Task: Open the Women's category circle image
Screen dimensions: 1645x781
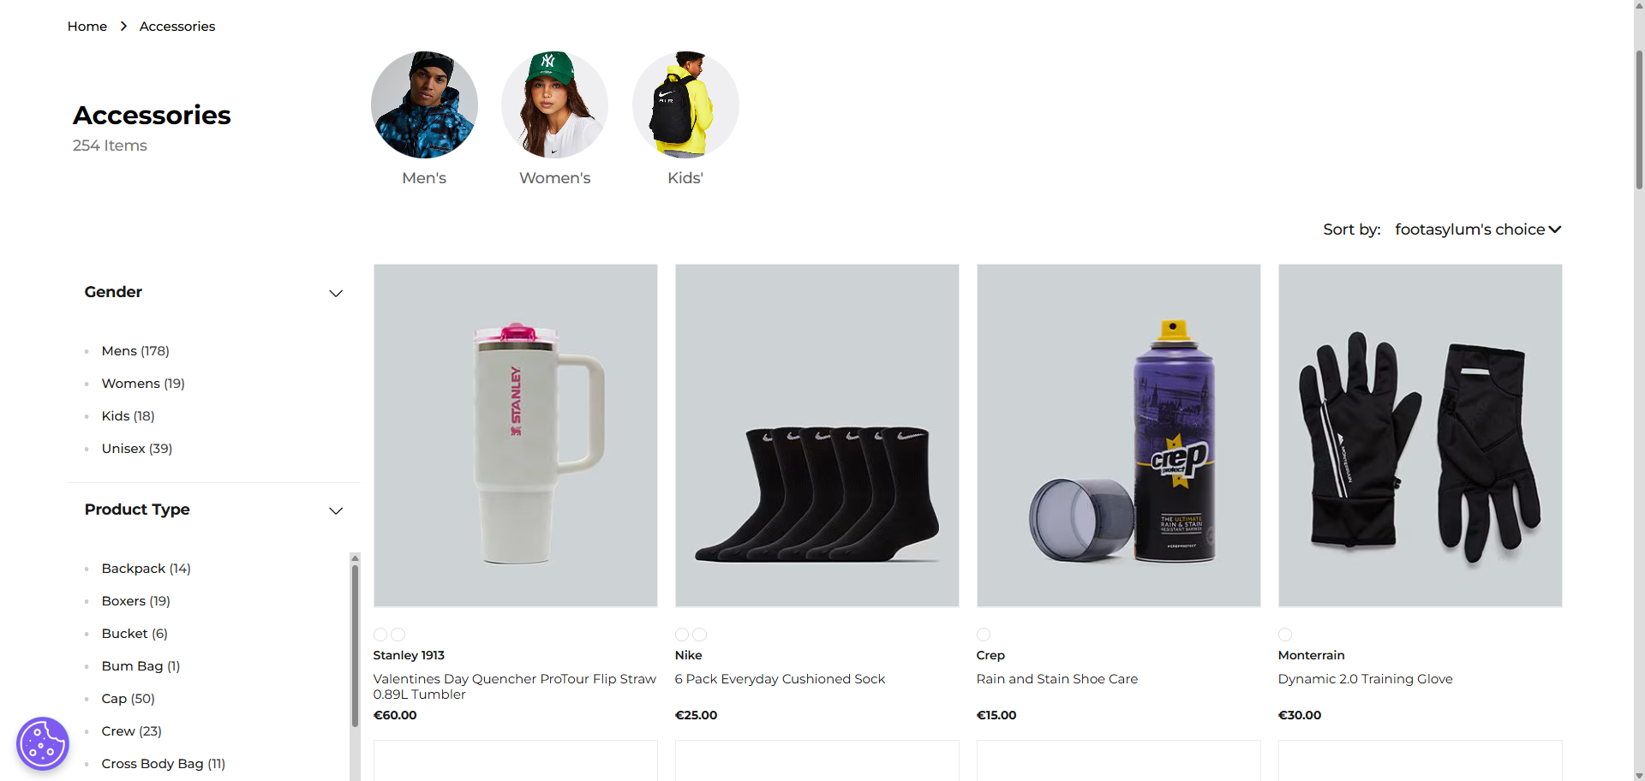Action: tap(554, 104)
